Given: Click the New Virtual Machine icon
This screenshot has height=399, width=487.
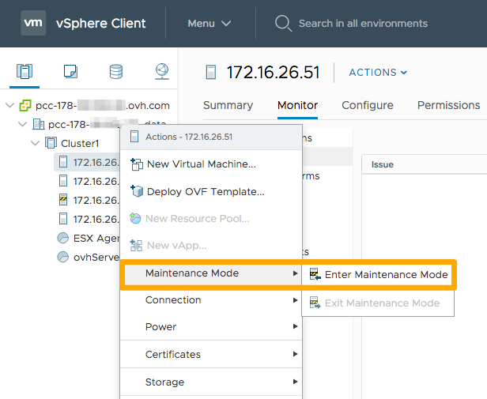Looking at the screenshot, I should coord(135,164).
